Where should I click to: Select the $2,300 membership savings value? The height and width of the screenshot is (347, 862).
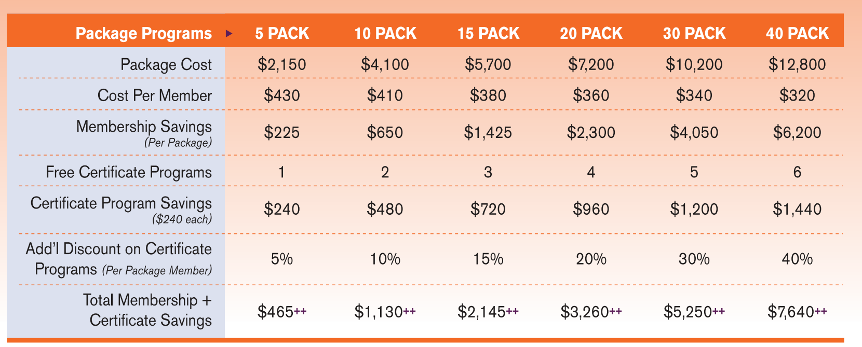pyautogui.click(x=591, y=133)
